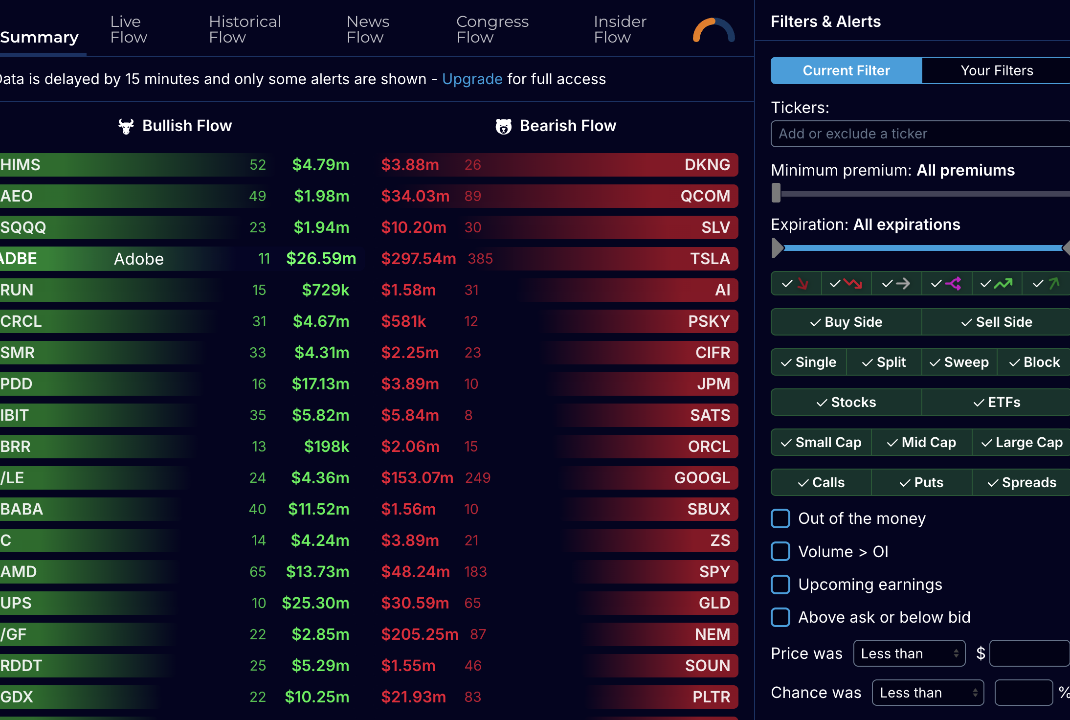Viewport: 1070px width, 720px height.
Task: Check the Out of the money box
Action: click(x=780, y=518)
